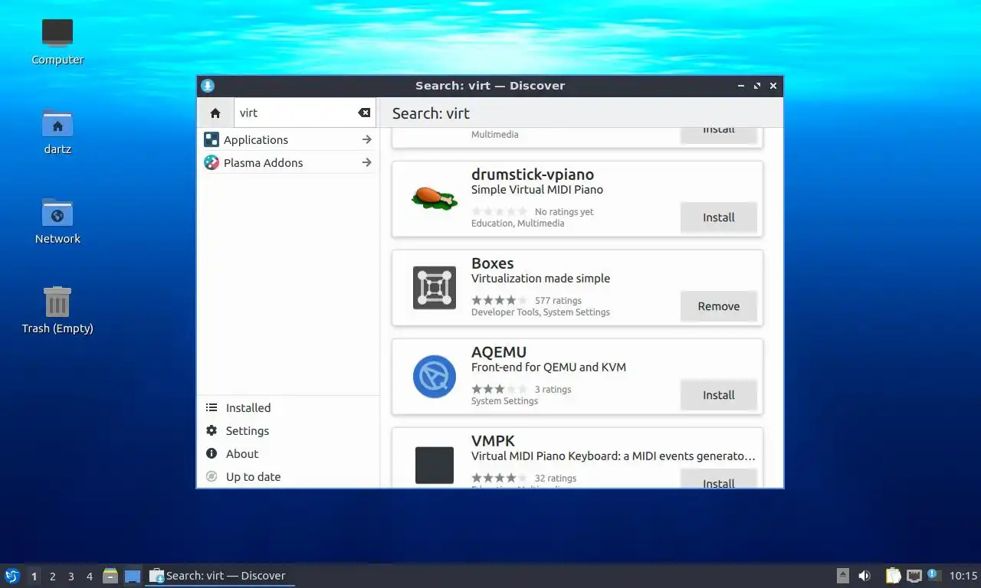Screen dimensions: 981x588
Task: Open the VMPK title
Action: click(x=493, y=441)
